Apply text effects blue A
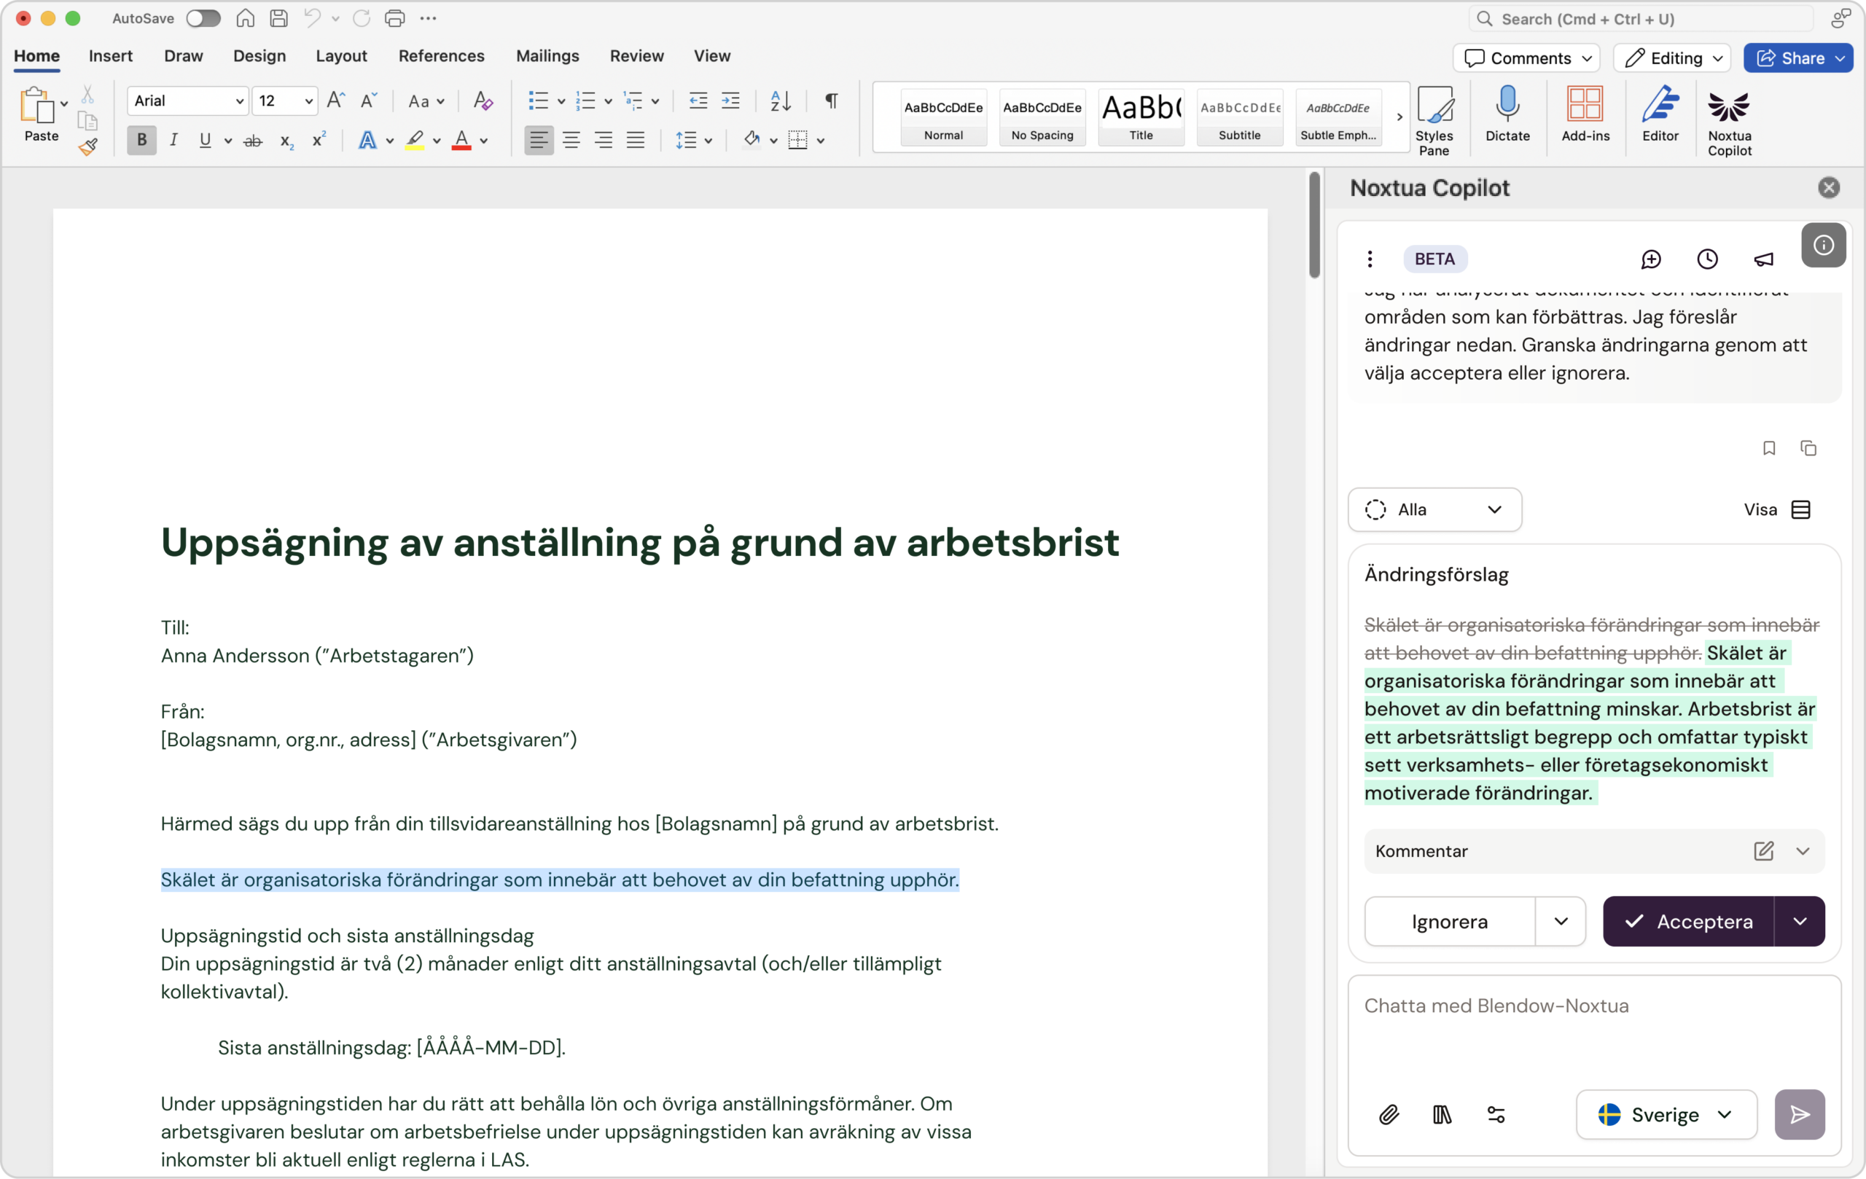1866x1179 pixels. coord(367,140)
